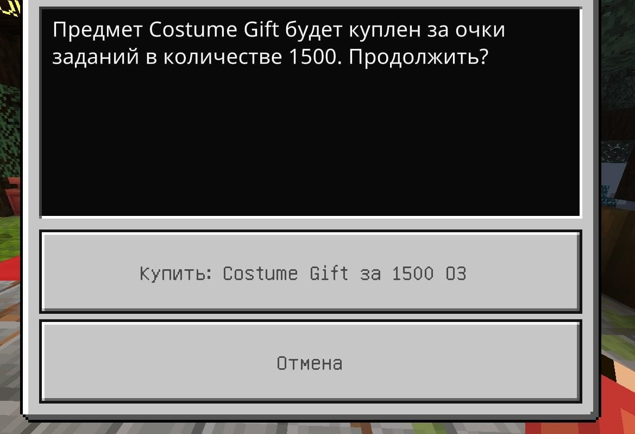Click the "Купить:" label on the buy button
Screen dimensions: 635x434
pyautogui.click(x=176, y=274)
